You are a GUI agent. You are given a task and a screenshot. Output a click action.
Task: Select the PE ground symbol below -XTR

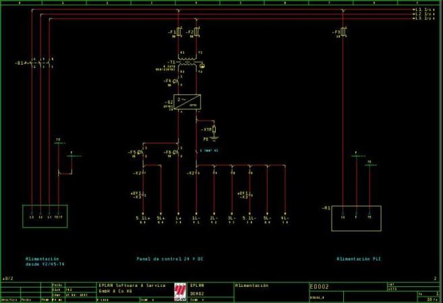214,139
